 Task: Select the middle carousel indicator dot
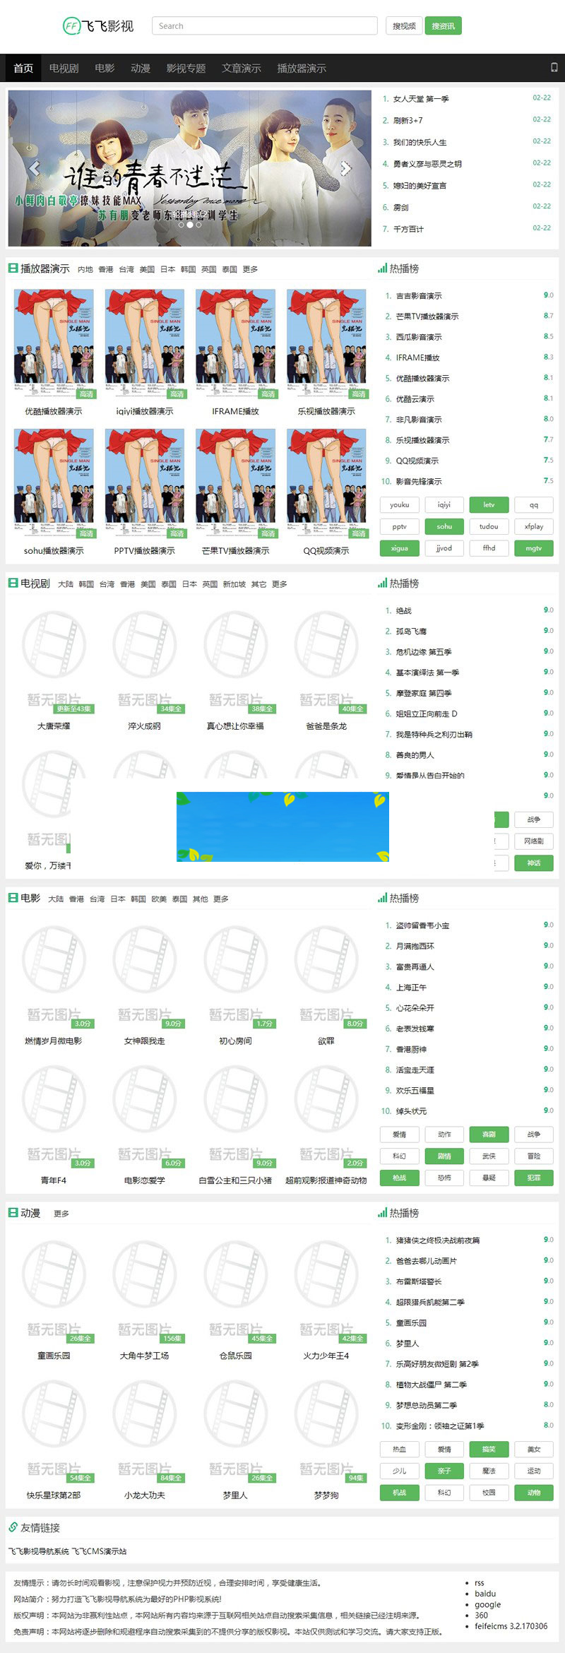189,225
